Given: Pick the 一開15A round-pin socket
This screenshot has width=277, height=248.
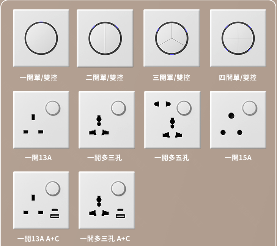Looking at the screenshot, I should (x=238, y=120).
